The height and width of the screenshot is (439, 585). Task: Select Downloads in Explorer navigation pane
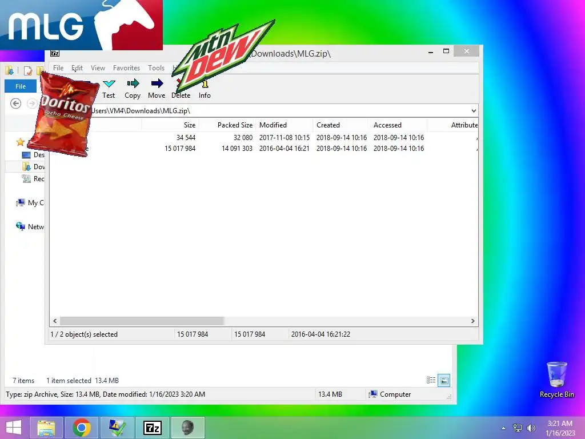[x=33, y=167]
